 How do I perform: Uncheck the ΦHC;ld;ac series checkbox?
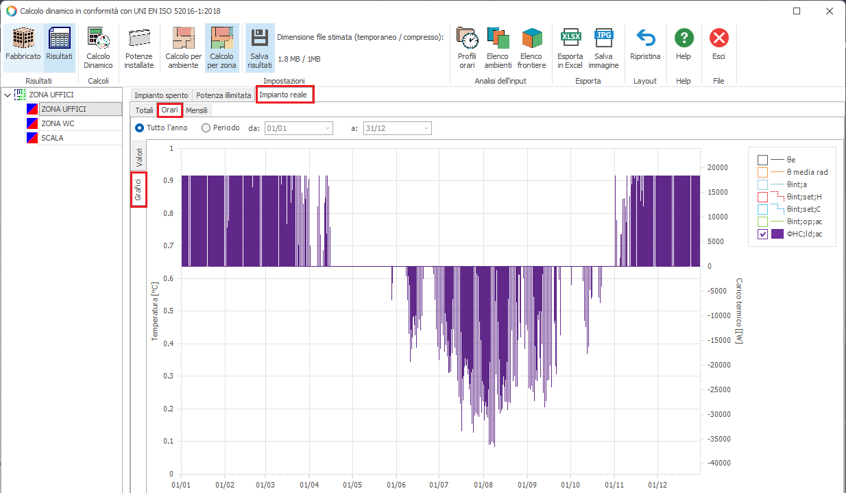coord(762,234)
